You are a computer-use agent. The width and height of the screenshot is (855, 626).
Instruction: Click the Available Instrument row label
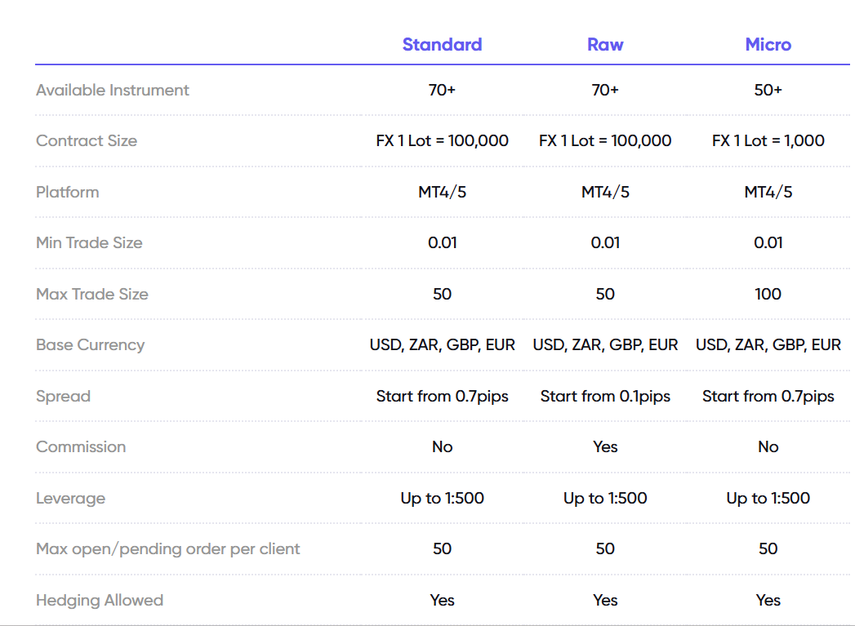click(x=113, y=91)
